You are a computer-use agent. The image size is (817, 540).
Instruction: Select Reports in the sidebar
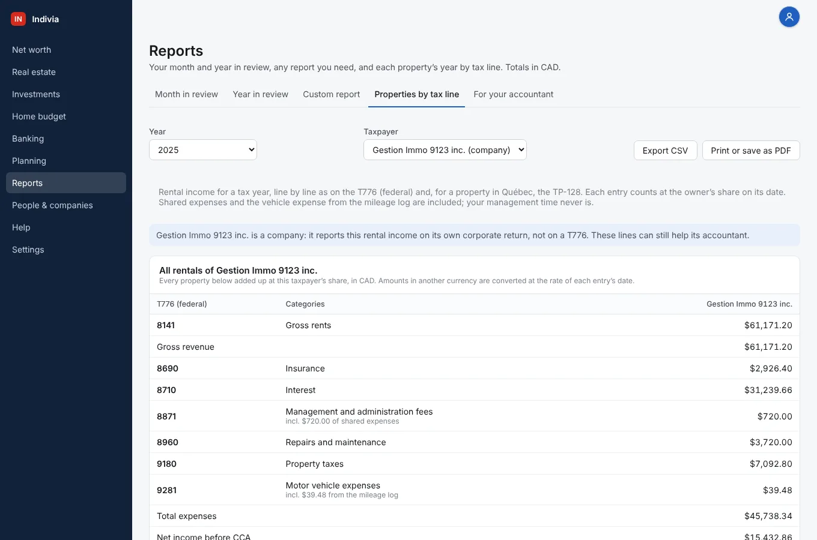[66, 183]
